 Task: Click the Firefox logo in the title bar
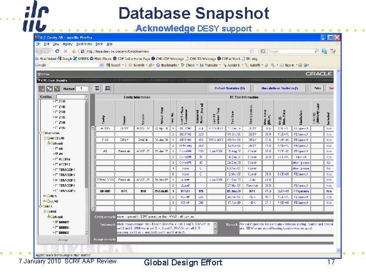pos(37,37)
